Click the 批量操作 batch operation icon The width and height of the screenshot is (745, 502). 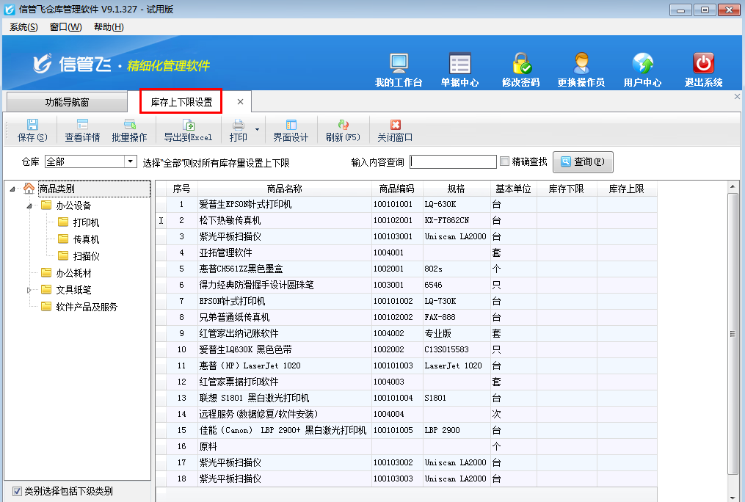click(x=129, y=130)
